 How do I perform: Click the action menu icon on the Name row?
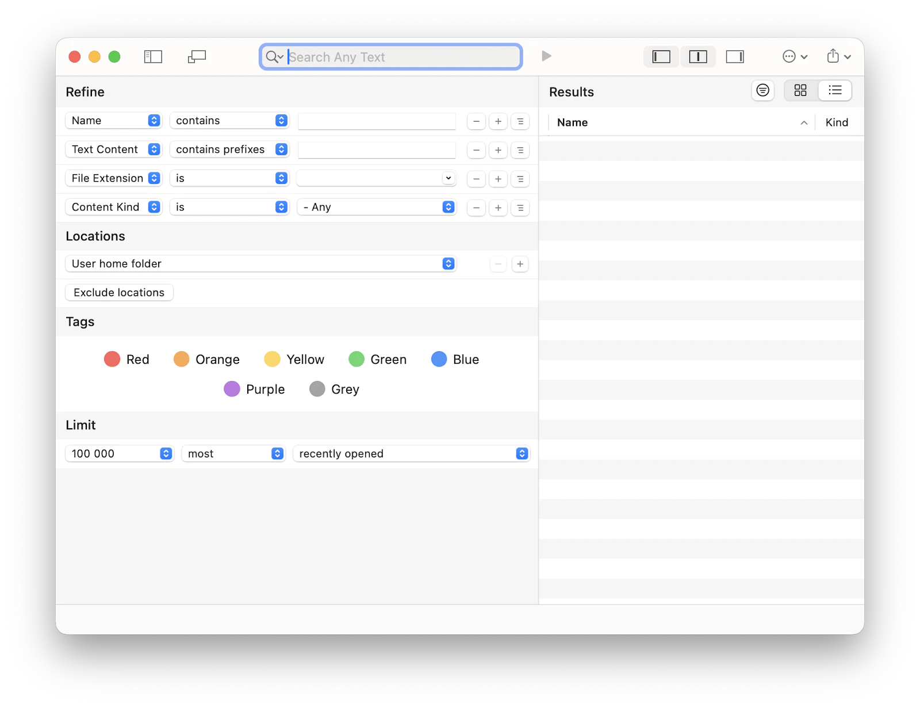pyautogui.click(x=520, y=121)
